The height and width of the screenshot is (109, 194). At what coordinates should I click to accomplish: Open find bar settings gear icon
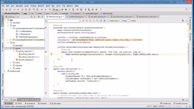(x=183, y=21)
